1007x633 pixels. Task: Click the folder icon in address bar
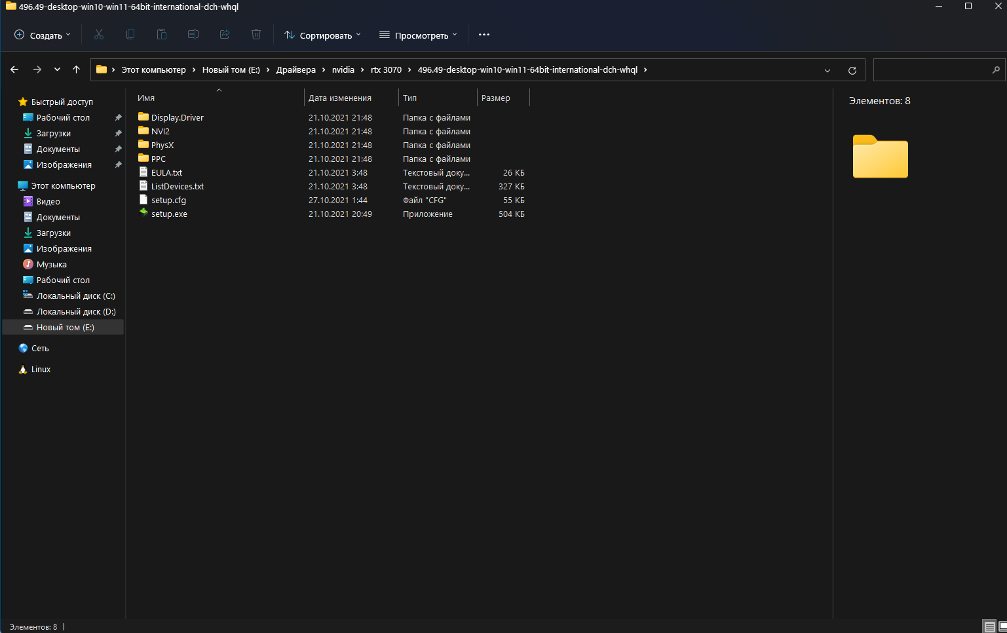click(x=102, y=69)
